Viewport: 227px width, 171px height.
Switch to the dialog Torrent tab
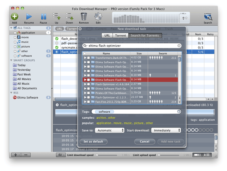(120, 35)
